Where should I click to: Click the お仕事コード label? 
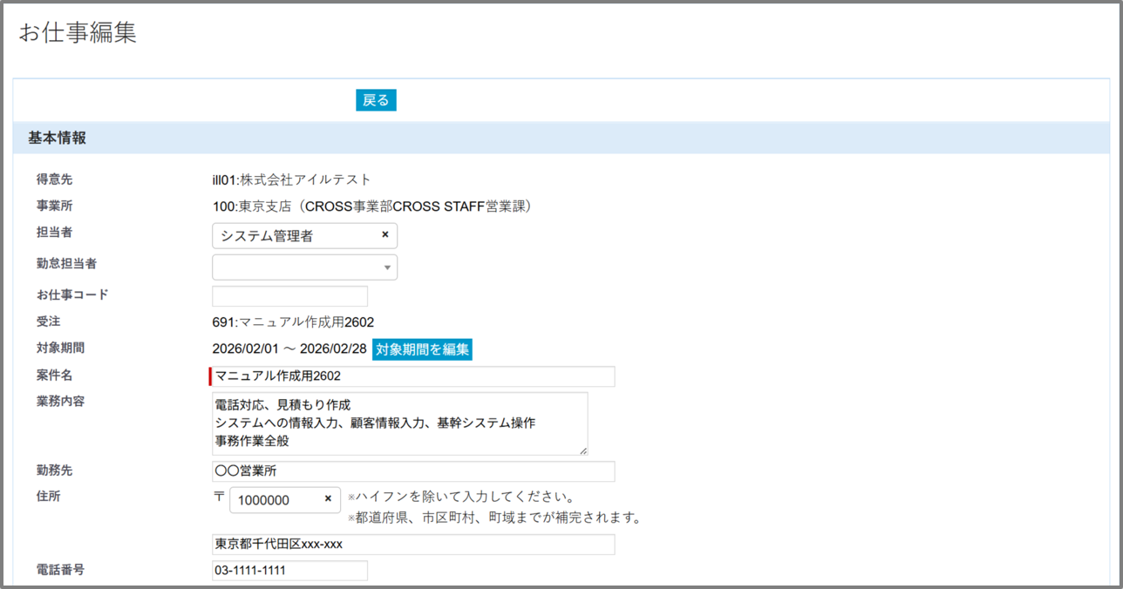click(x=72, y=294)
